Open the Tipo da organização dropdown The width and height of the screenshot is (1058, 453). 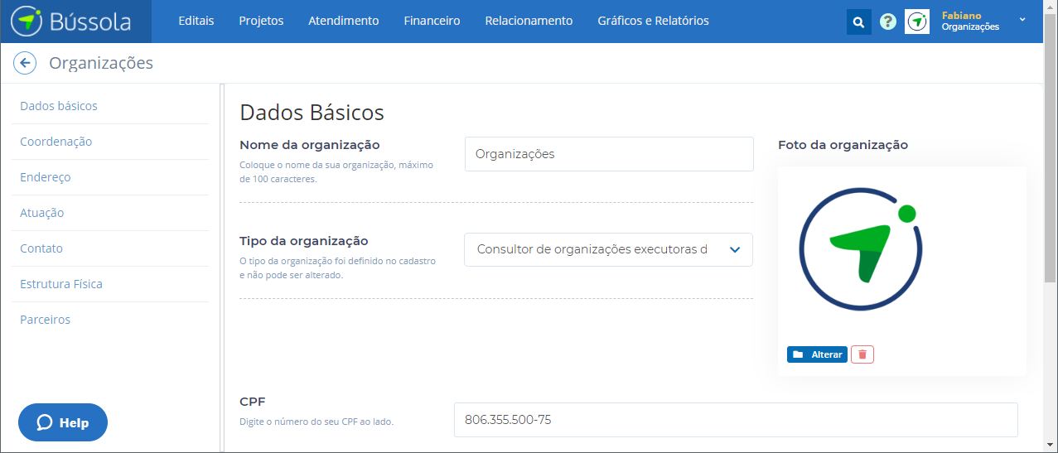point(608,249)
